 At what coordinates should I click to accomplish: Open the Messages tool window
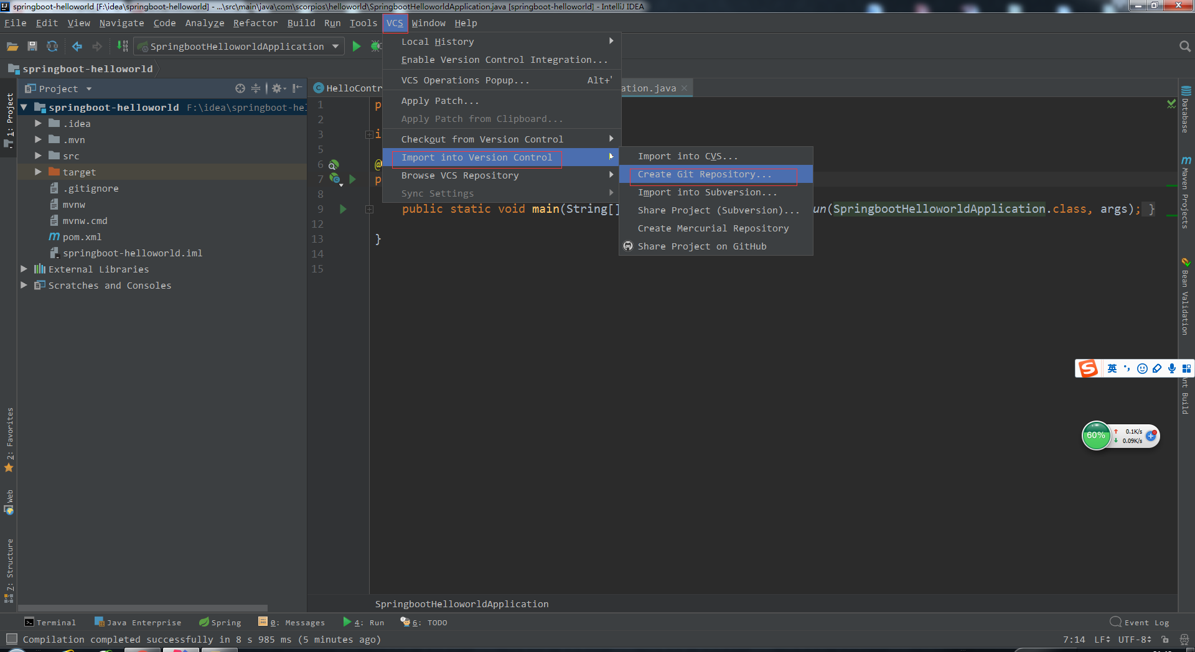291,622
